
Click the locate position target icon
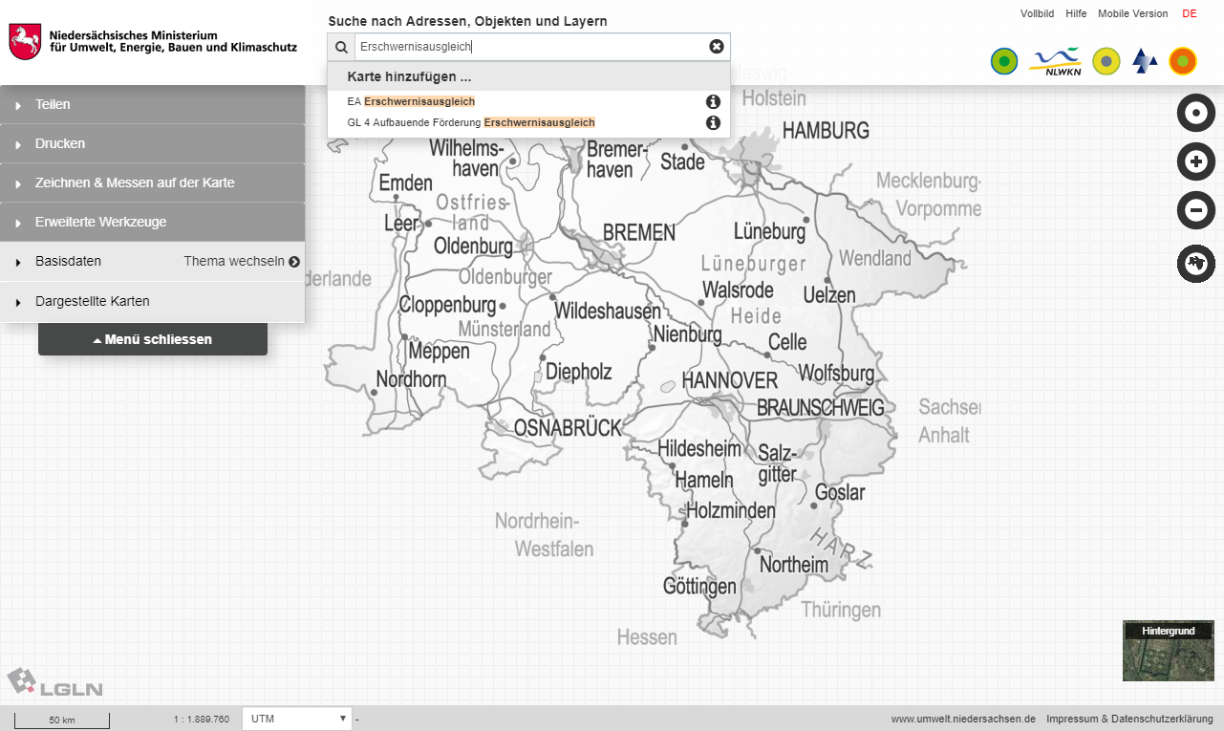coord(1194,113)
